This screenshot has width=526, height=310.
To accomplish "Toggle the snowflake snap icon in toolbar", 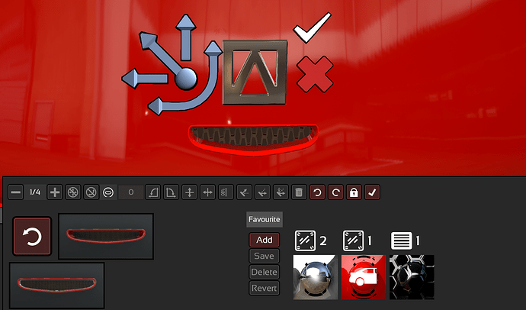I will [72, 192].
